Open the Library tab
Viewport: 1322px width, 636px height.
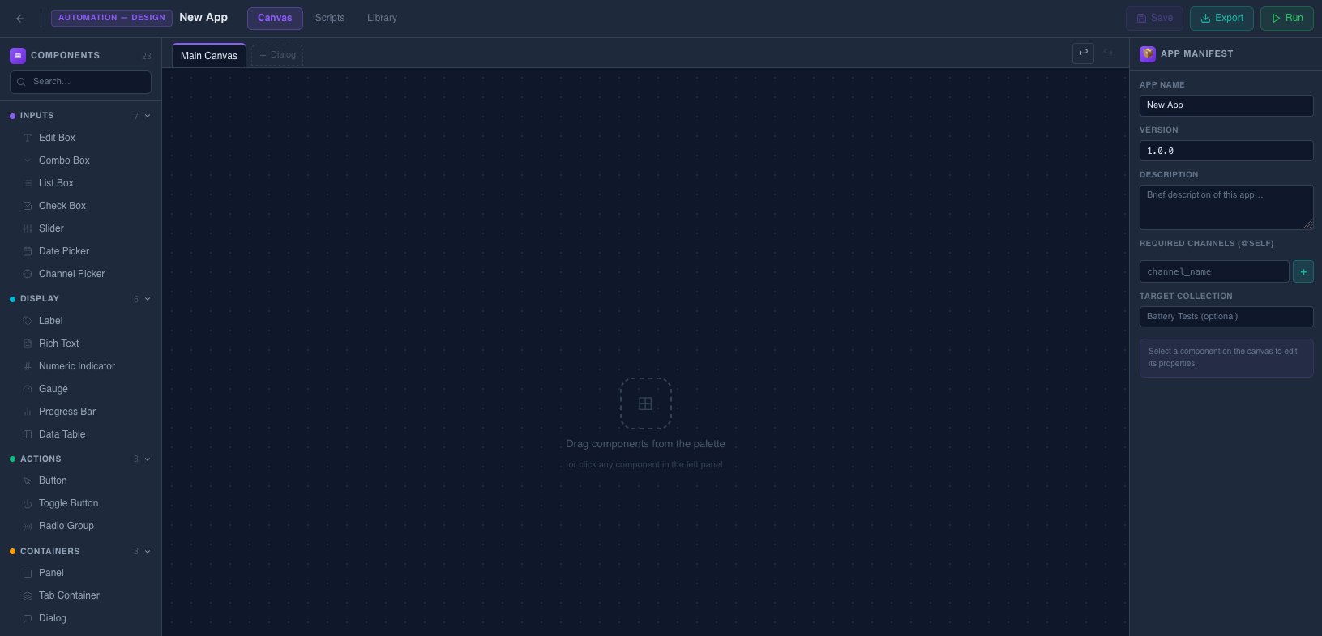(382, 18)
